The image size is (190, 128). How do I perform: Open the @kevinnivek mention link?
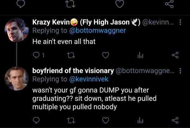point(89,79)
